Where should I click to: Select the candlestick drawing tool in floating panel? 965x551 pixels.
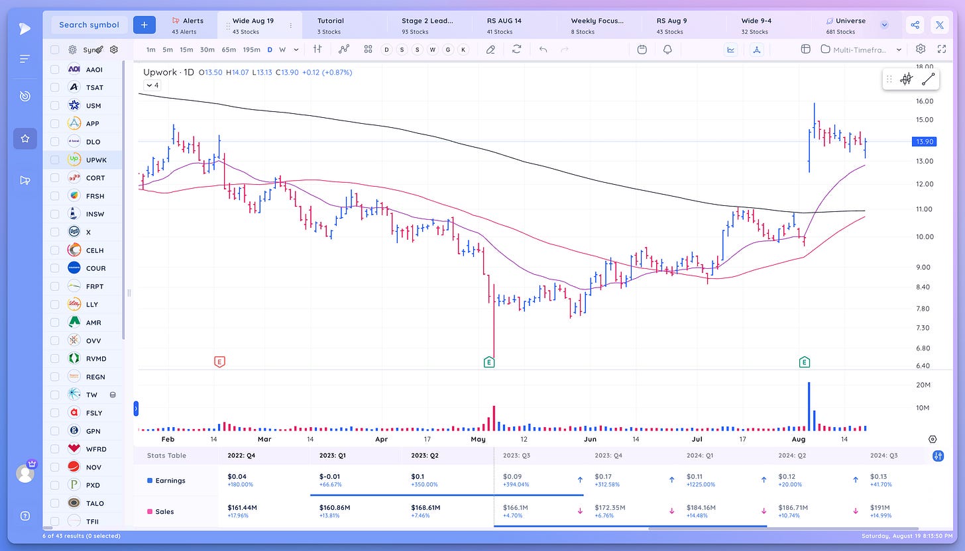pyautogui.click(x=906, y=79)
